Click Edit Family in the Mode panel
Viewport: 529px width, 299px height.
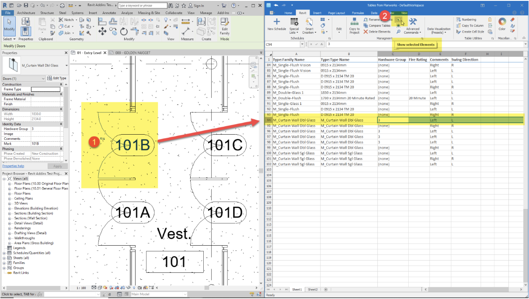point(224,26)
